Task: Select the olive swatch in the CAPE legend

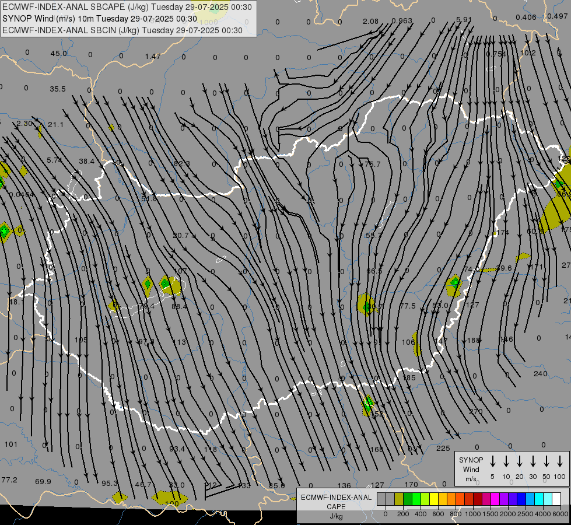Action: point(399,499)
